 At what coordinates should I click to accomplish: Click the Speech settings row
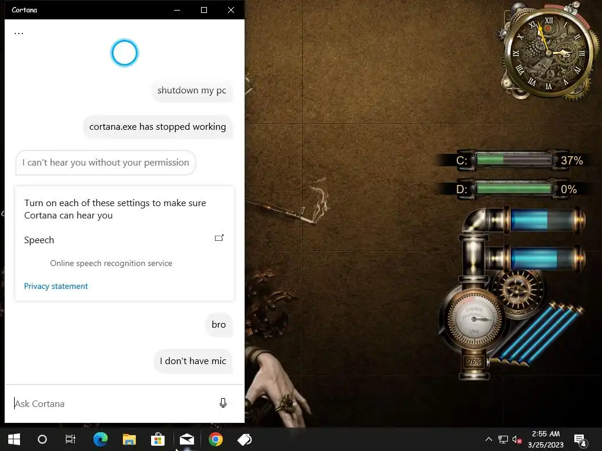click(x=125, y=240)
